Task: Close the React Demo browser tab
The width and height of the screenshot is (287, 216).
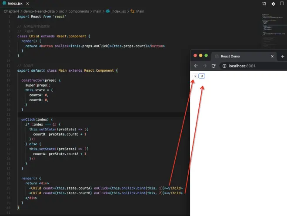Action: [x=272, y=56]
